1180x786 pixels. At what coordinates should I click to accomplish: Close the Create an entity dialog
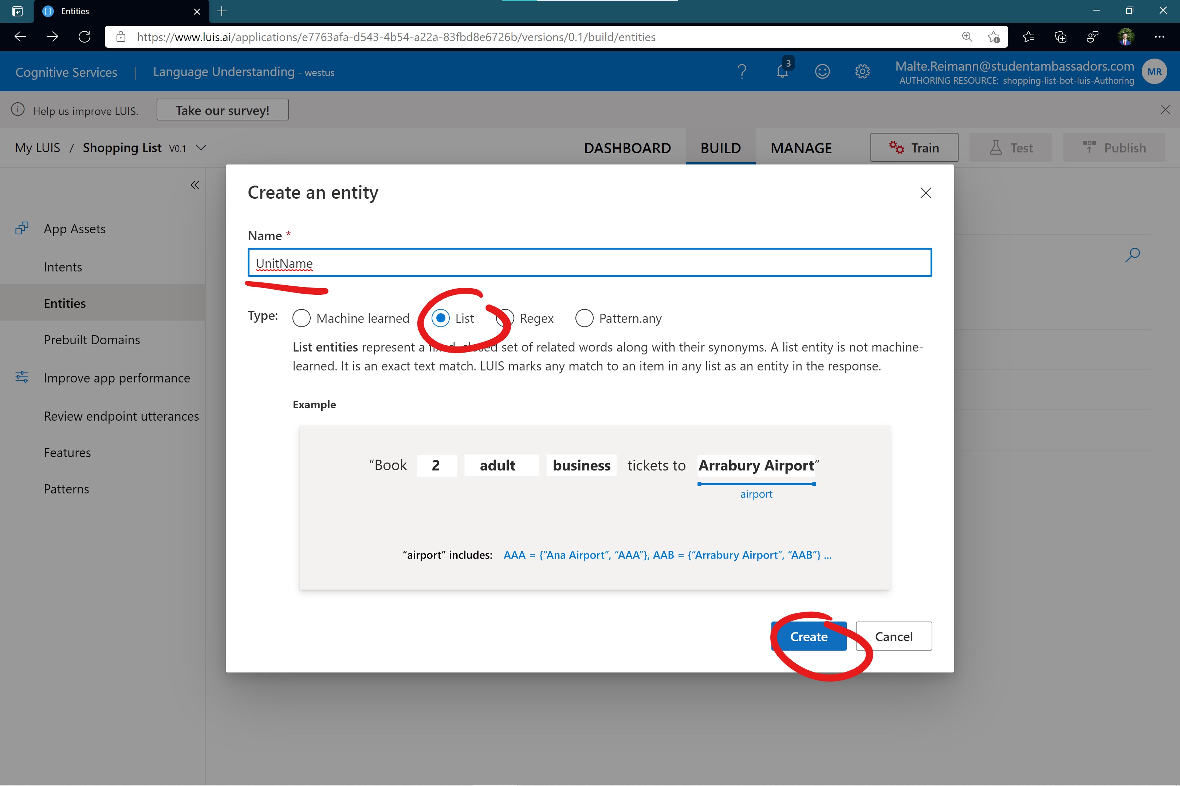tap(926, 193)
